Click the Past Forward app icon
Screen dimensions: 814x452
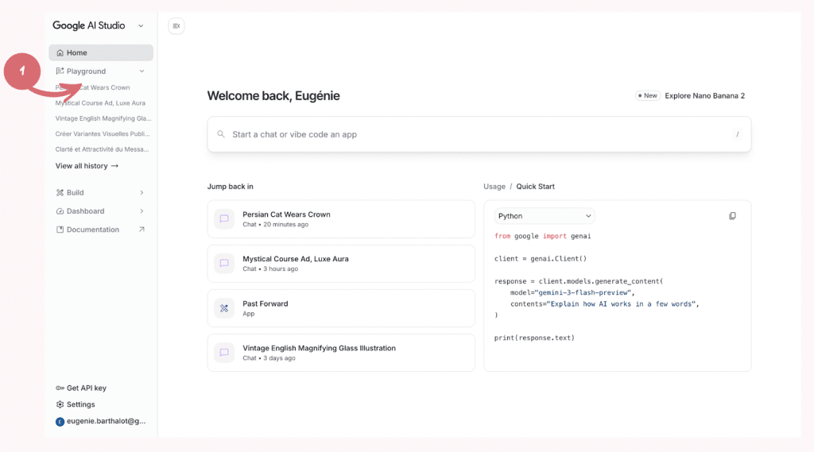[x=224, y=308]
